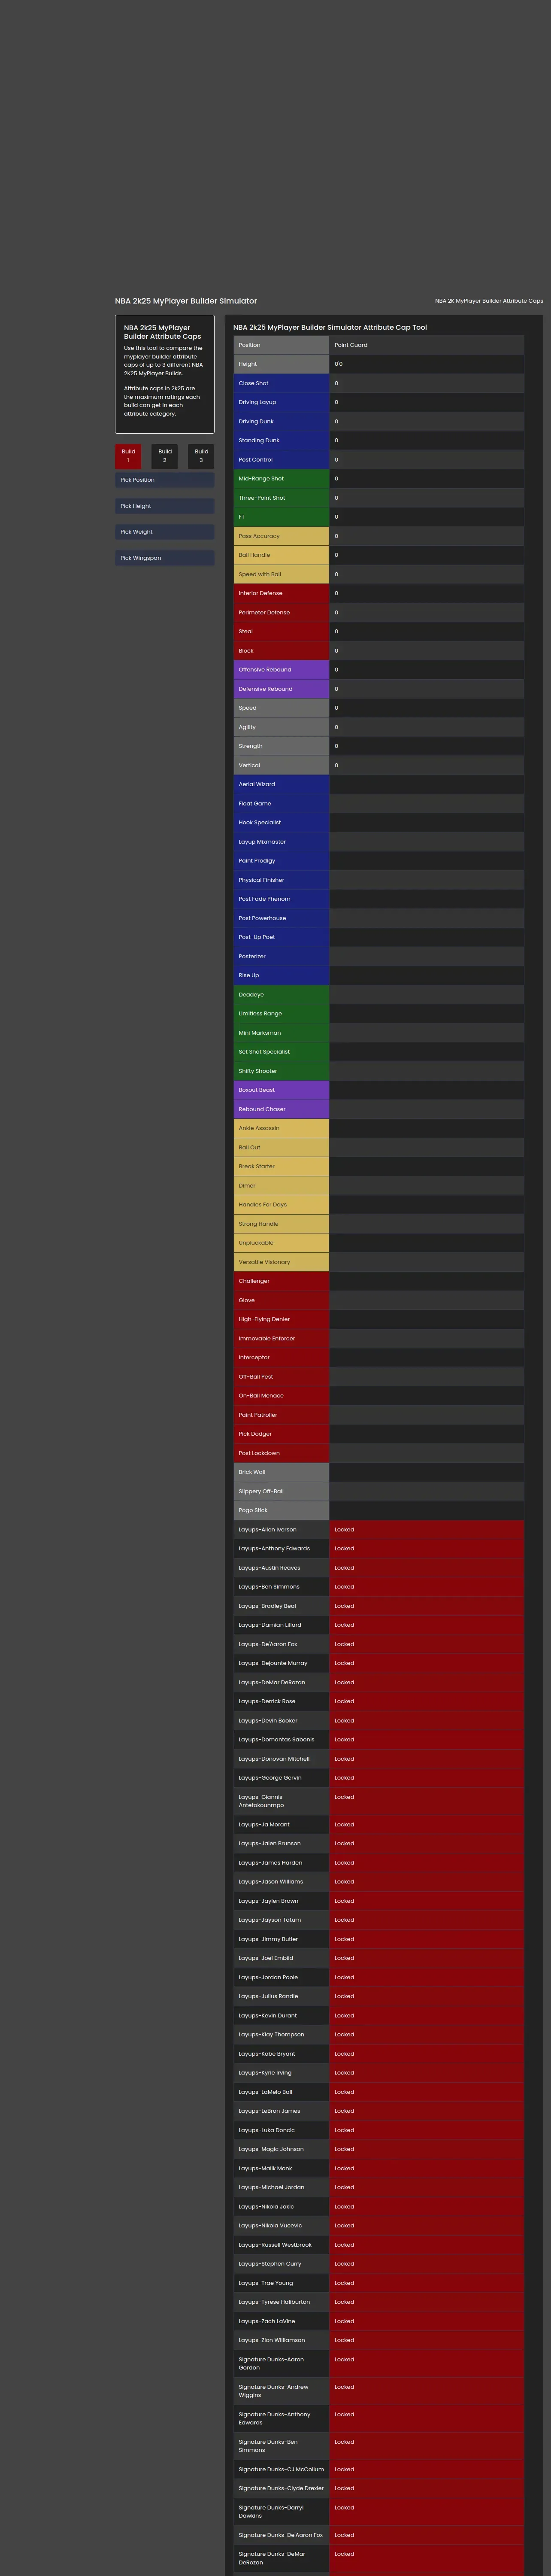Select the Glove badge row
Image resolution: width=551 pixels, height=2576 pixels.
coord(379,1300)
